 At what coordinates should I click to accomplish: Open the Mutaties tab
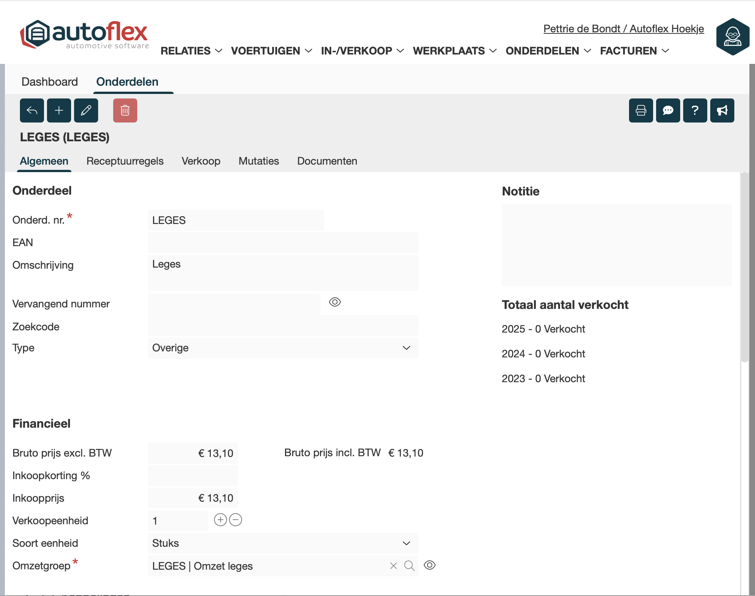click(259, 161)
